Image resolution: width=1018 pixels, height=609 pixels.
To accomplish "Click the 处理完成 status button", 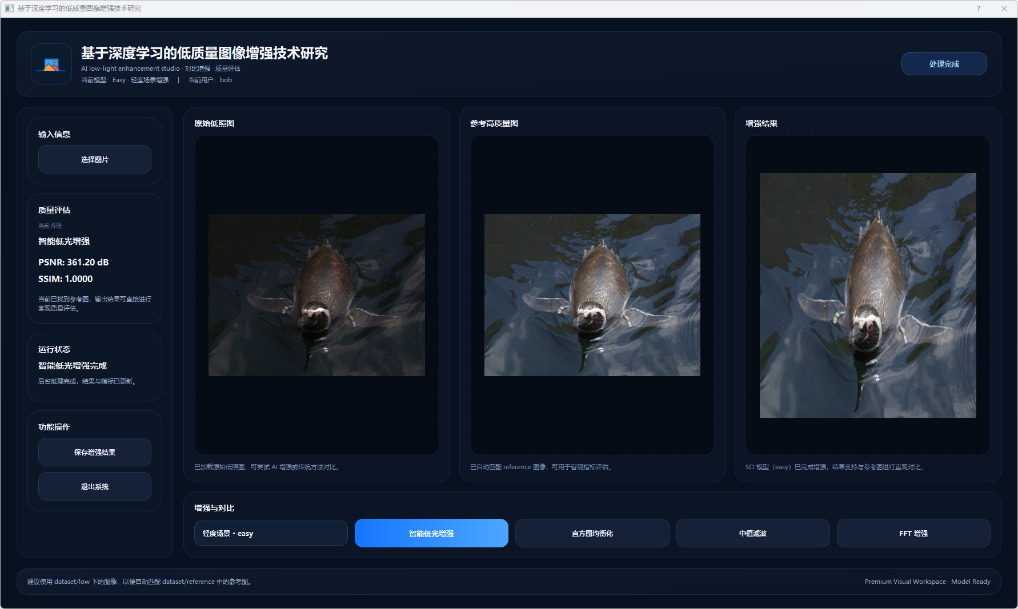I will (x=944, y=64).
